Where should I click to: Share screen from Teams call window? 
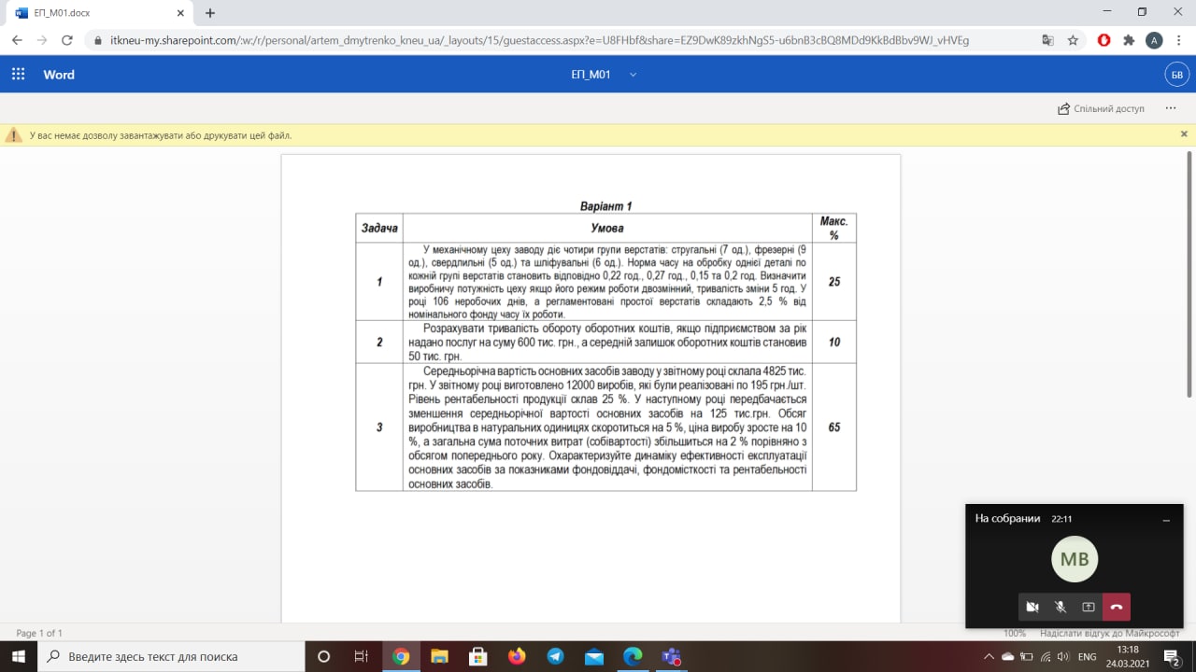pyautogui.click(x=1089, y=607)
